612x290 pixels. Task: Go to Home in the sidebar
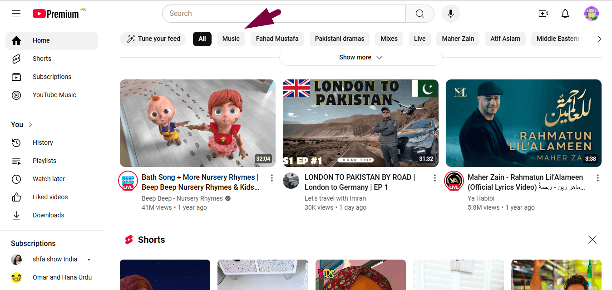click(52, 40)
